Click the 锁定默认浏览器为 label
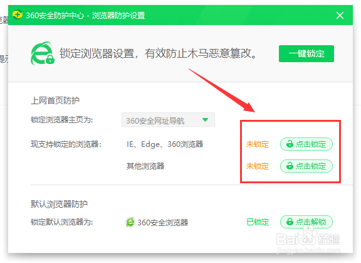 pos(61,222)
